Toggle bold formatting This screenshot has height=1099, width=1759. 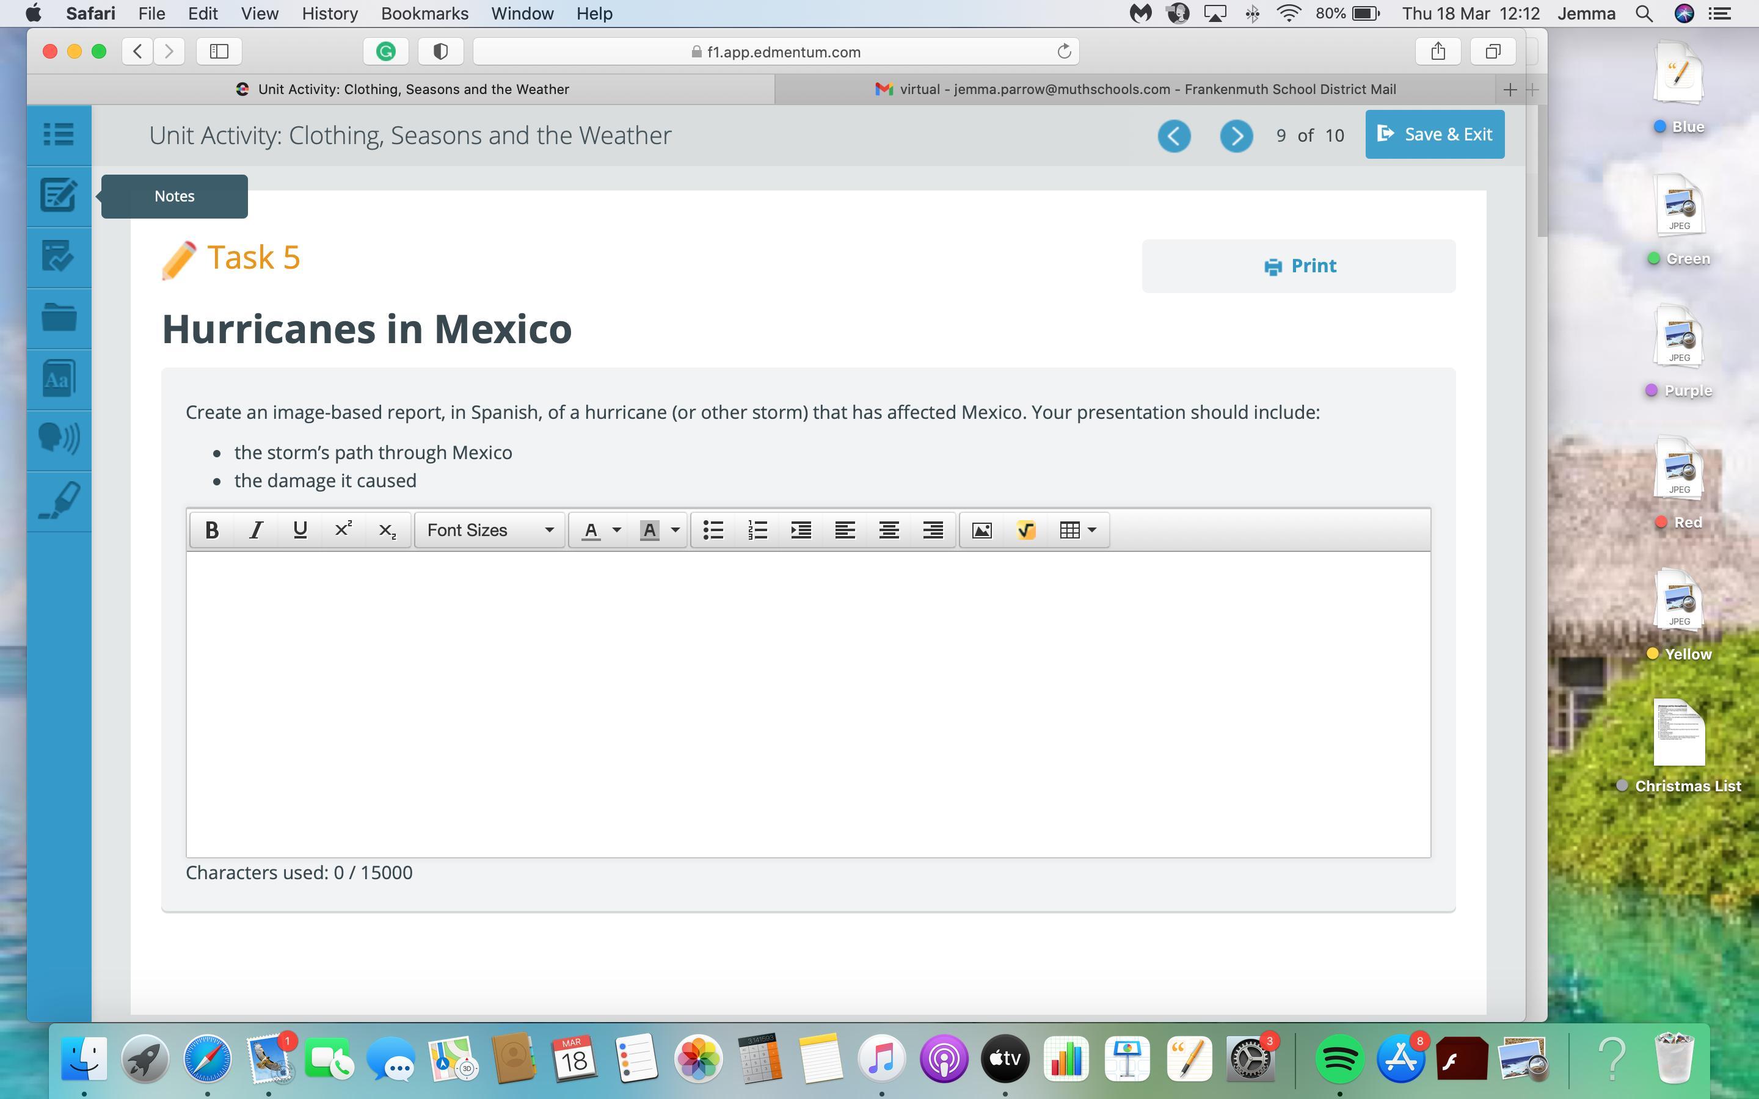pyautogui.click(x=211, y=531)
